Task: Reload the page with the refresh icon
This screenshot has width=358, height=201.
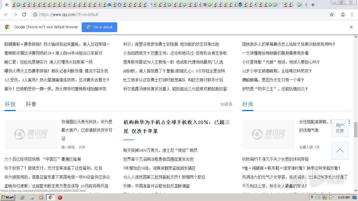Action: [x=24, y=15]
